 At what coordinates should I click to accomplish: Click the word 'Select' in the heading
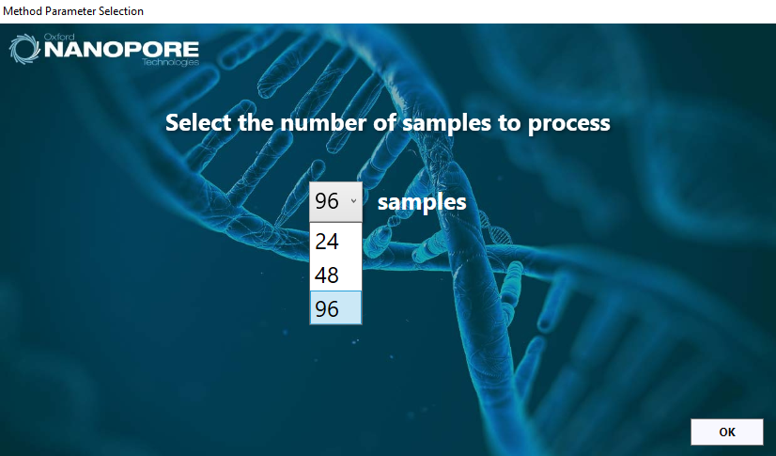click(x=199, y=122)
